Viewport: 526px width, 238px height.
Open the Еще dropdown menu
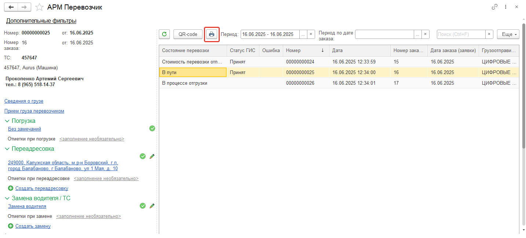[508, 34]
